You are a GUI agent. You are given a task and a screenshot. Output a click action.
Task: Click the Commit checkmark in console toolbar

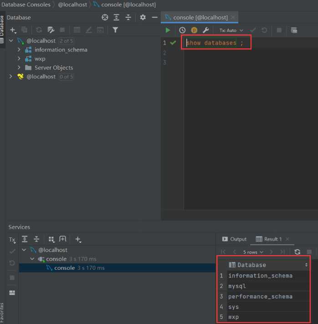[x=253, y=31]
